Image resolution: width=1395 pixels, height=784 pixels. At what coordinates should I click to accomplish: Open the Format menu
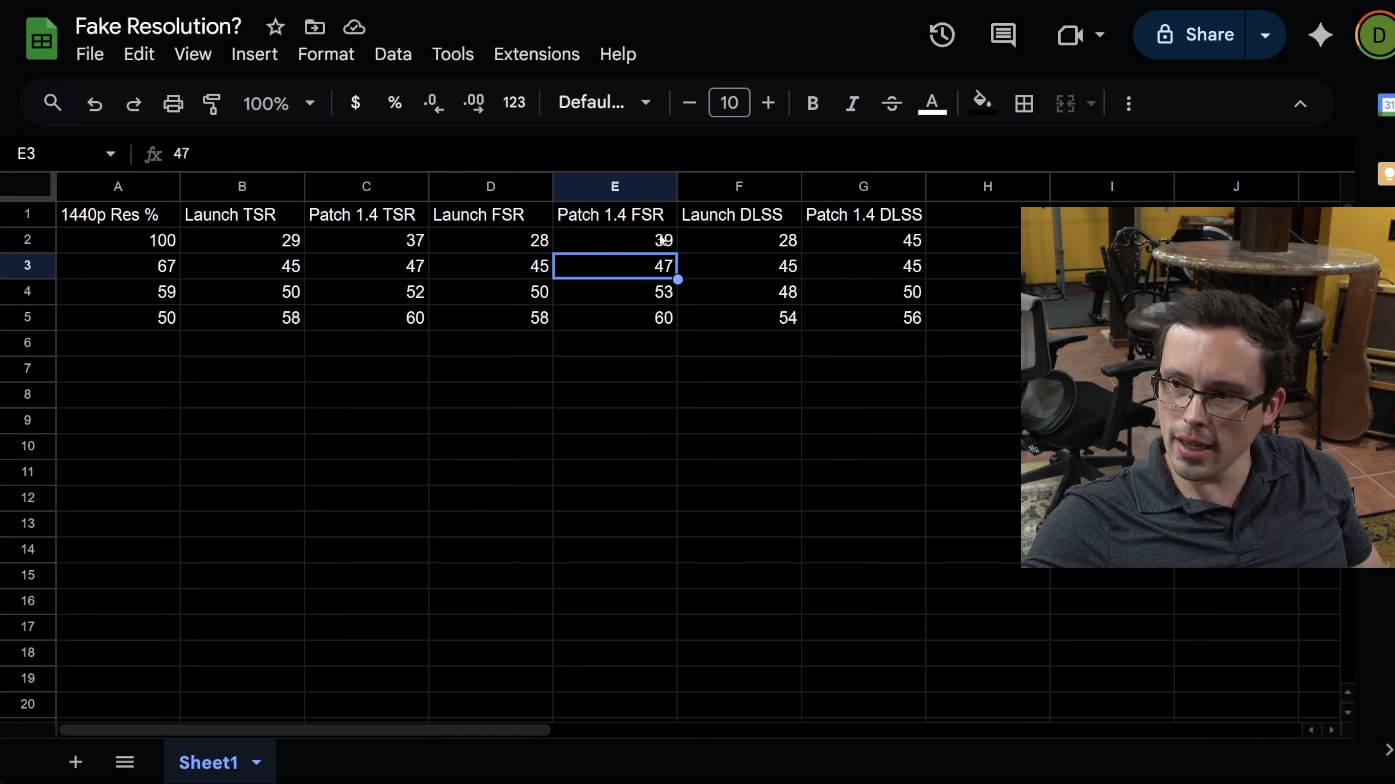[x=326, y=54]
